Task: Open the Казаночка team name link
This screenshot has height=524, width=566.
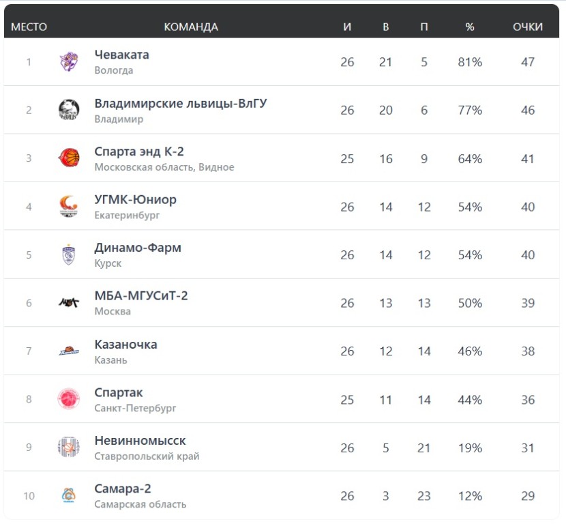Action: point(125,345)
